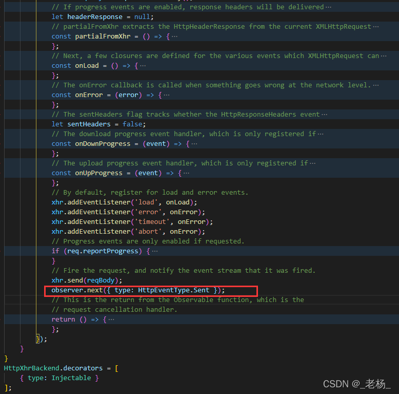Click the return keyword
The image size is (399, 394).
[63, 320]
